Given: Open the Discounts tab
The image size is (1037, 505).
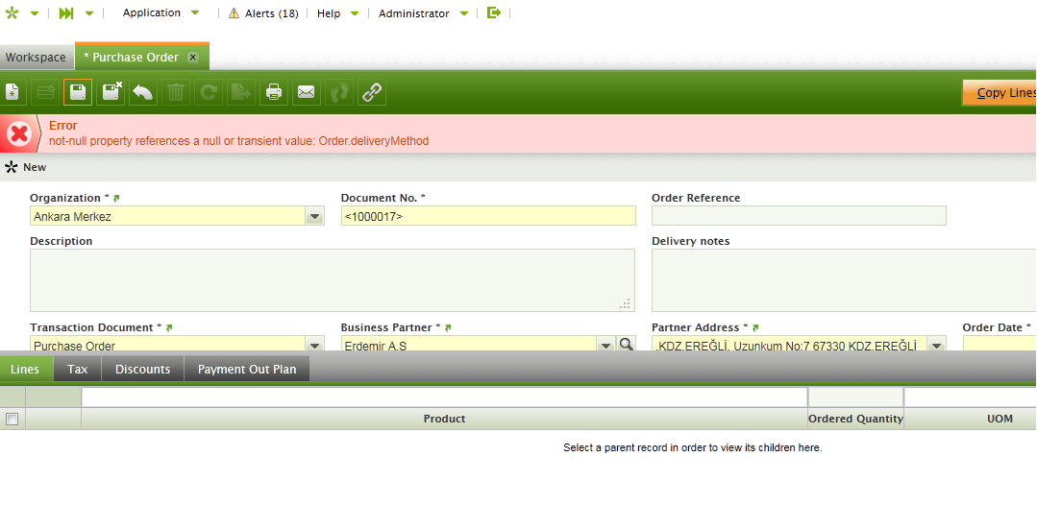Looking at the screenshot, I should point(143,369).
